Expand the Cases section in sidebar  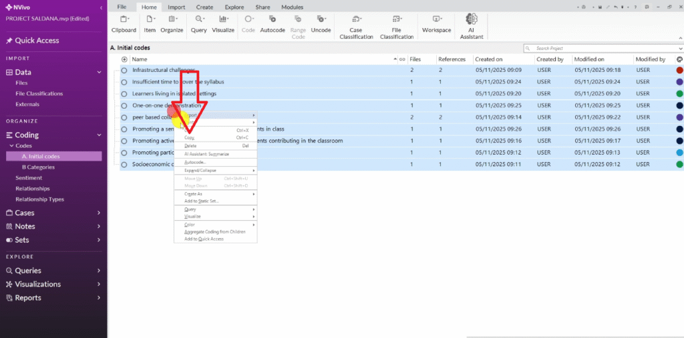(x=98, y=213)
